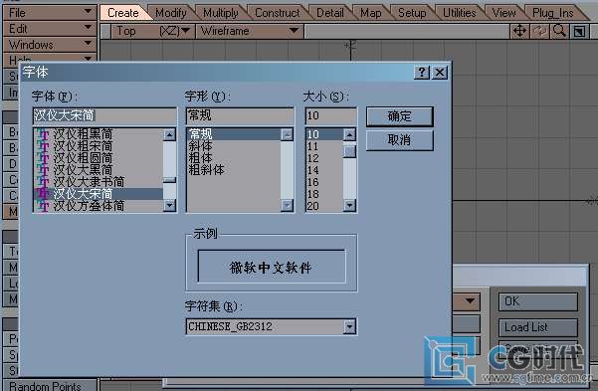Select size 10 in the size list

[x=324, y=134]
